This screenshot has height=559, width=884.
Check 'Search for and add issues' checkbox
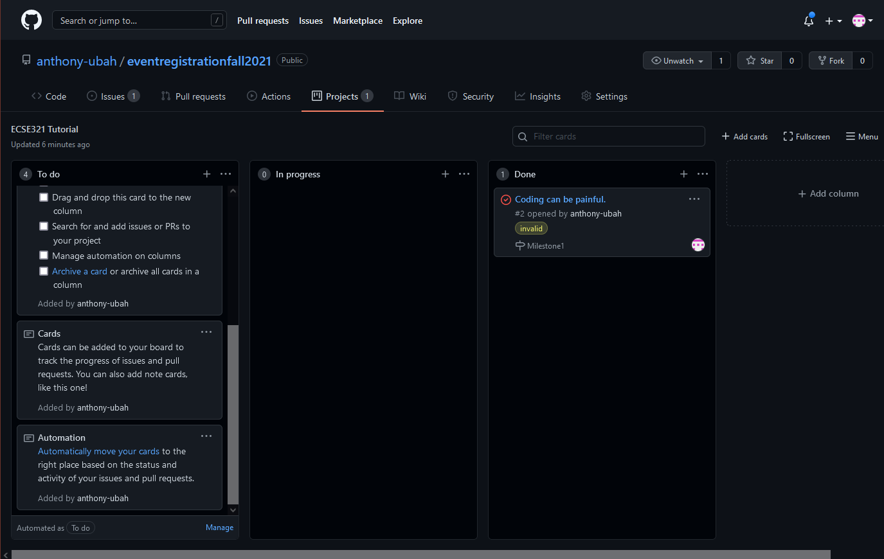44,226
